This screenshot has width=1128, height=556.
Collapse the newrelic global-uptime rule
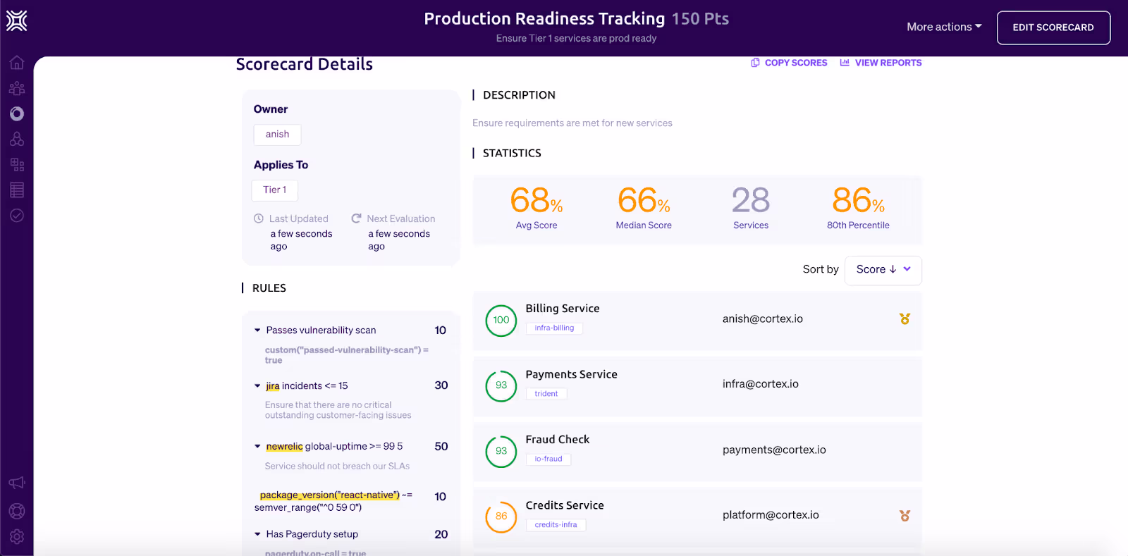[x=257, y=447]
